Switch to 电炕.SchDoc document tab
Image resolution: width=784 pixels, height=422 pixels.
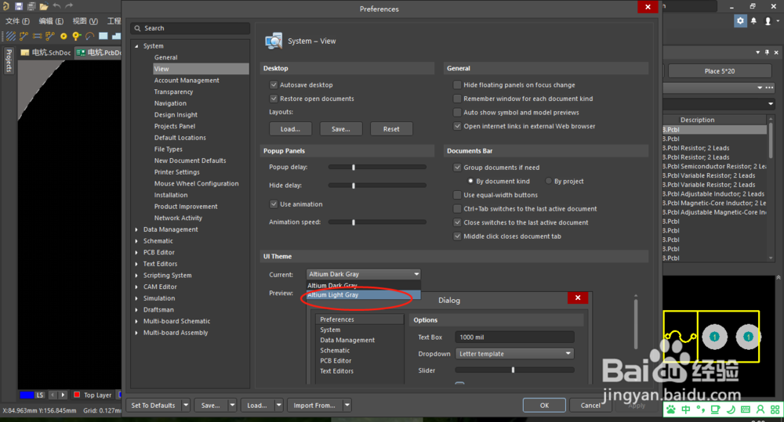pos(46,52)
